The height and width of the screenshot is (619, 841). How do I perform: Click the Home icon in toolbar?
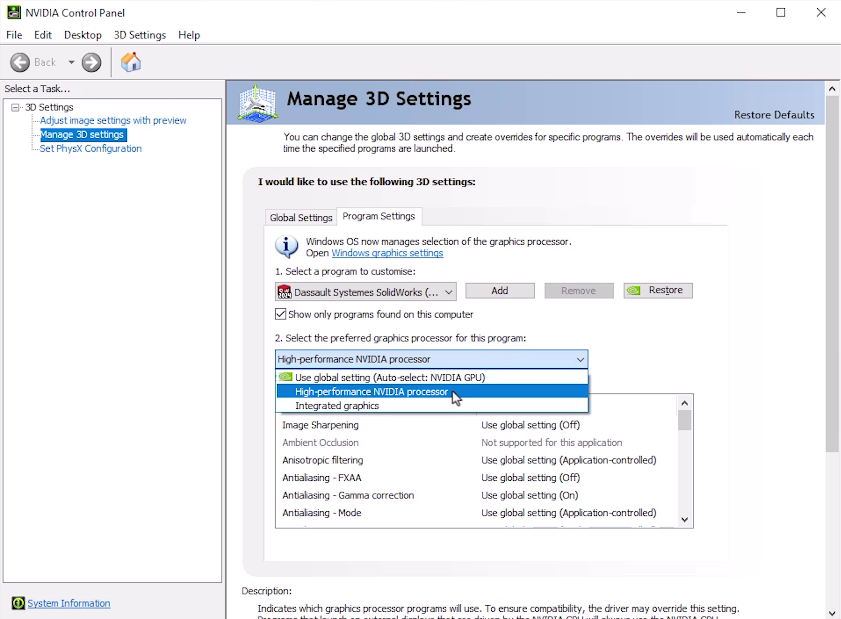click(x=130, y=62)
